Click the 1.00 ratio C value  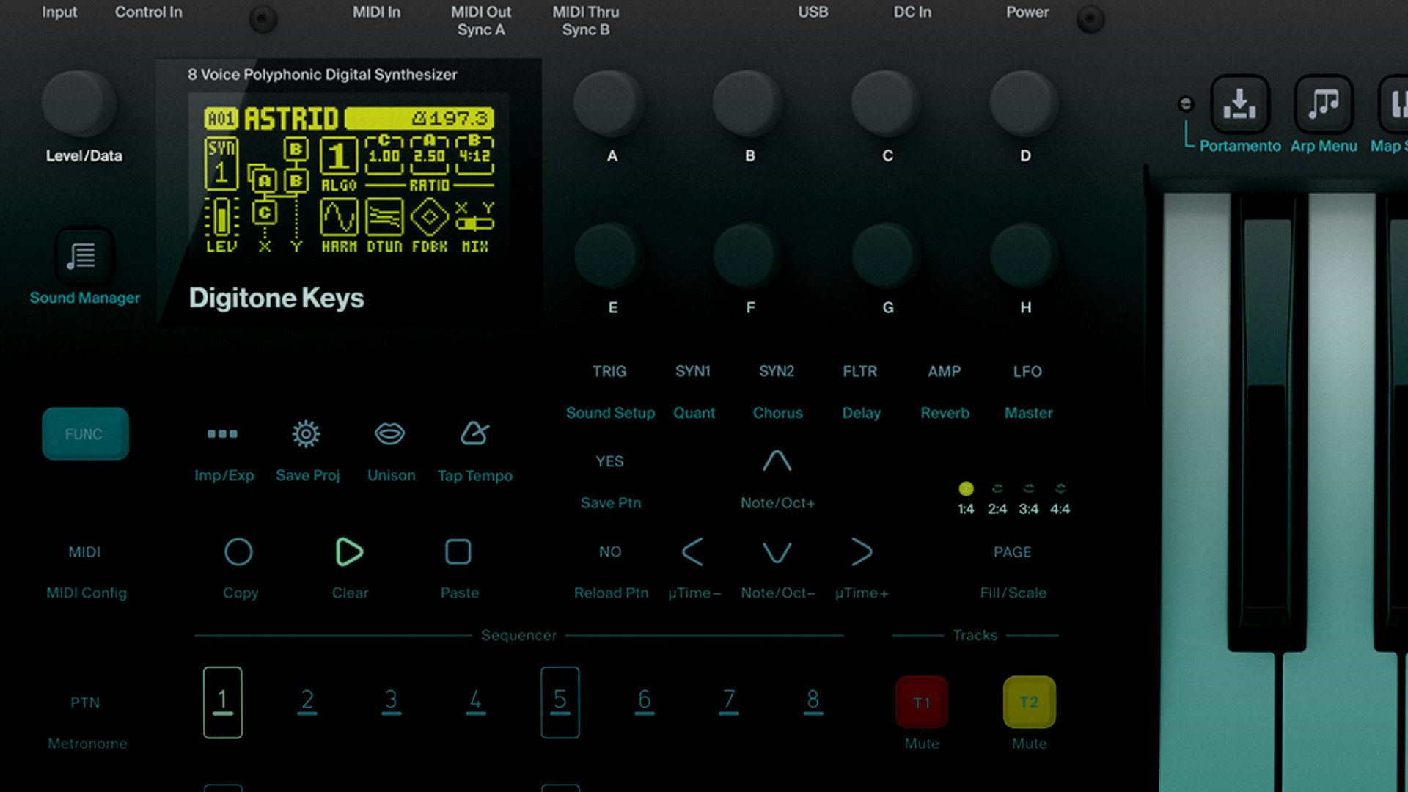pyautogui.click(x=384, y=156)
